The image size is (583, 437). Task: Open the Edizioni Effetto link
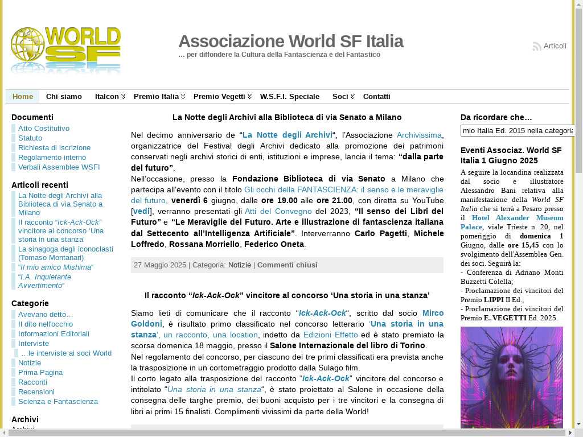pos(331,335)
